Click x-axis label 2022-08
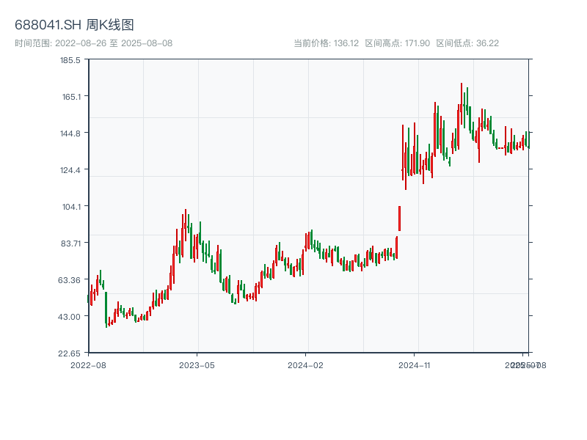 tap(88, 365)
